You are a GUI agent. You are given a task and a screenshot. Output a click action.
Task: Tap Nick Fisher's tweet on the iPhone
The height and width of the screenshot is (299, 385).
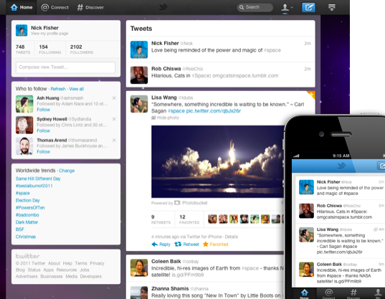340,188
